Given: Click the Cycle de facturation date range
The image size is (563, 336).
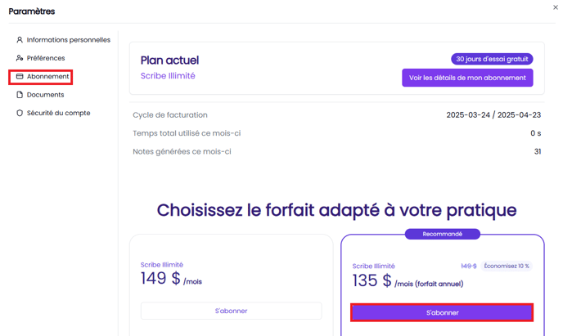Looking at the screenshot, I should click(x=493, y=115).
